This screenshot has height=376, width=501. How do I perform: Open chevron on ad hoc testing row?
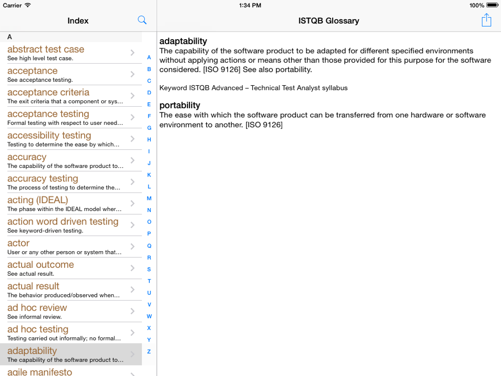pyautogui.click(x=133, y=332)
